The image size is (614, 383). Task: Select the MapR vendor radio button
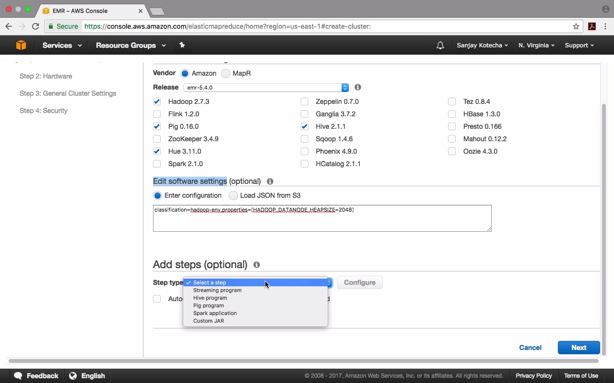click(225, 73)
